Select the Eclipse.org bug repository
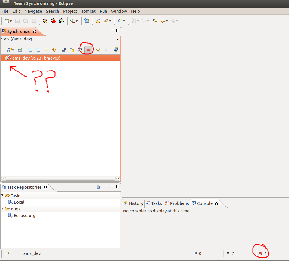Screen dimensions: 289x261 tap(22, 216)
